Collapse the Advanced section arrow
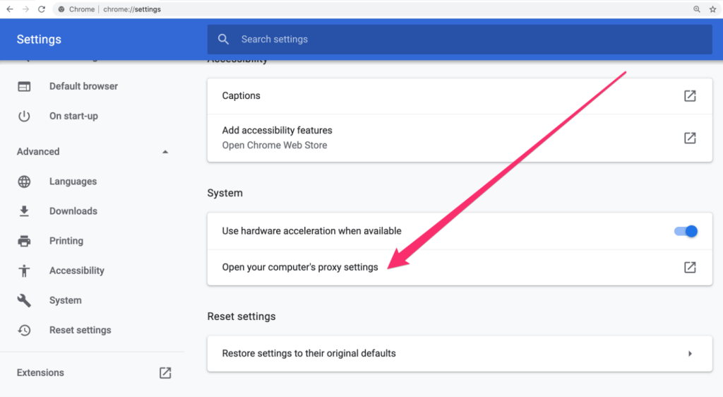The height and width of the screenshot is (397, 723). point(165,152)
